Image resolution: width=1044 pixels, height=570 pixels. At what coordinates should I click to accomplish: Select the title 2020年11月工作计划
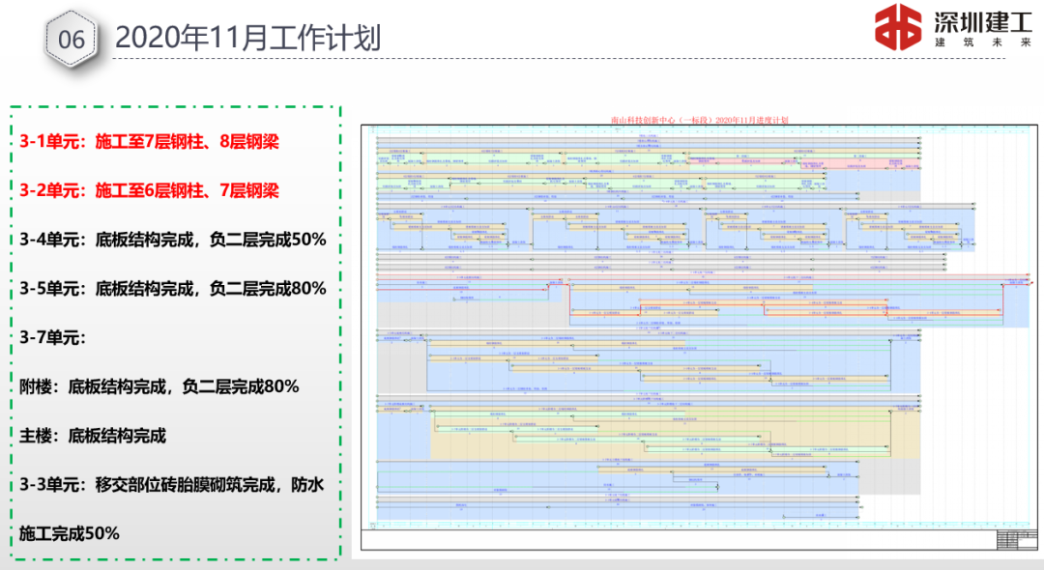point(247,38)
